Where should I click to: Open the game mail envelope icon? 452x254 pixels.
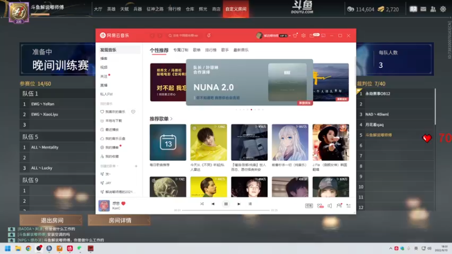pyautogui.click(x=423, y=9)
